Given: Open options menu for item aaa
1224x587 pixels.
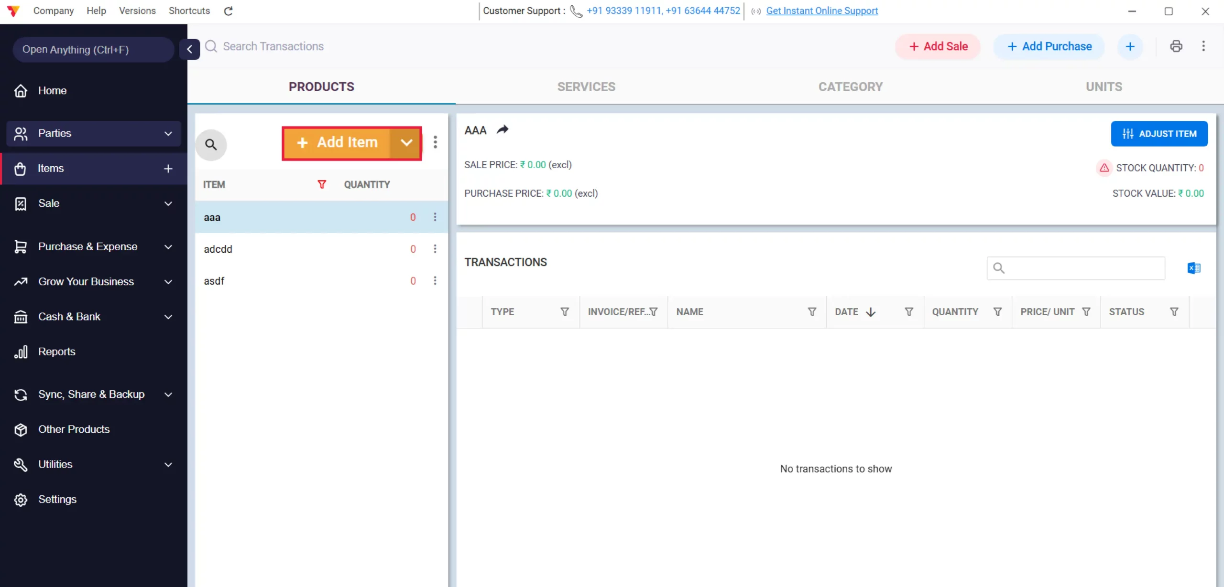Looking at the screenshot, I should point(435,217).
